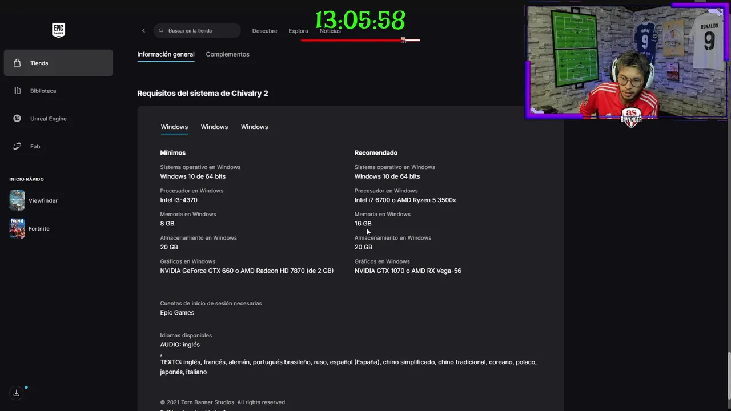Click recommended memory value '16 GB'
This screenshot has width=731, height=411.
coord(363,223)
